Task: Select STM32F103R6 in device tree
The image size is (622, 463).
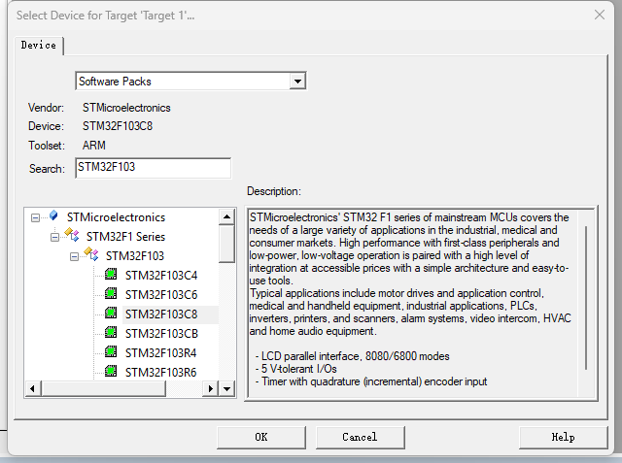Action: (x=160, y=373)
